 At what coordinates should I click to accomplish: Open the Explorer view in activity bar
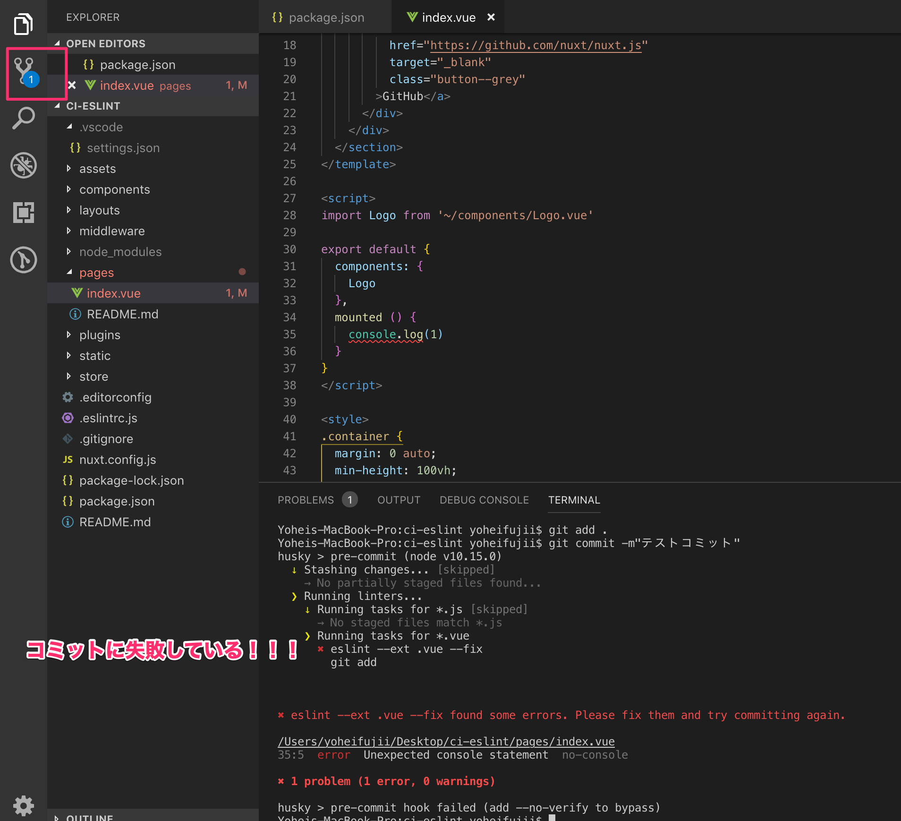(x=23, y=24)
